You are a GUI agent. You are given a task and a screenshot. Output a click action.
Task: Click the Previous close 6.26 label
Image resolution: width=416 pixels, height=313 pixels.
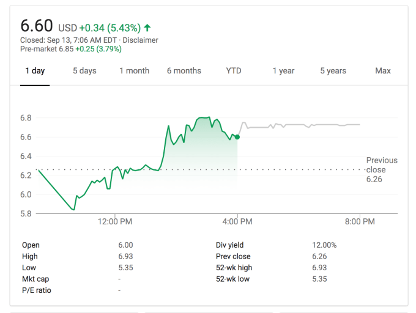tap(382, 170)
